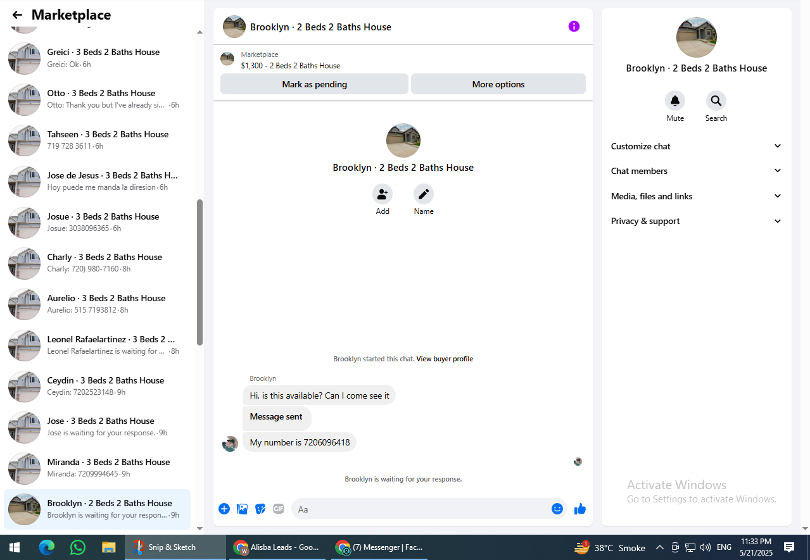Open Greici conversation
The image size is (810, 560).
coord(98,58)
